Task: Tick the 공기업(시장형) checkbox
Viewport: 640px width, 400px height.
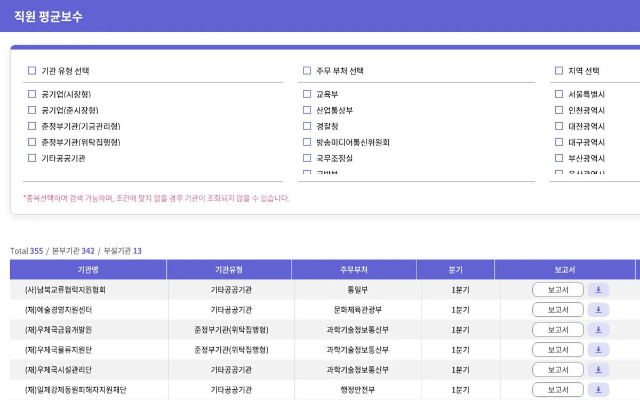Action: coord(32,94)
